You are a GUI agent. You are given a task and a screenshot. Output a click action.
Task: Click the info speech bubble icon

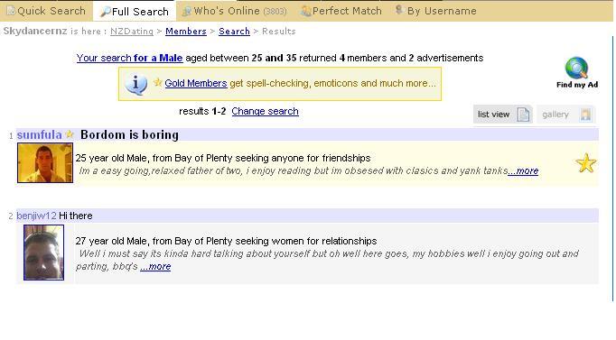tap(135, 84)
